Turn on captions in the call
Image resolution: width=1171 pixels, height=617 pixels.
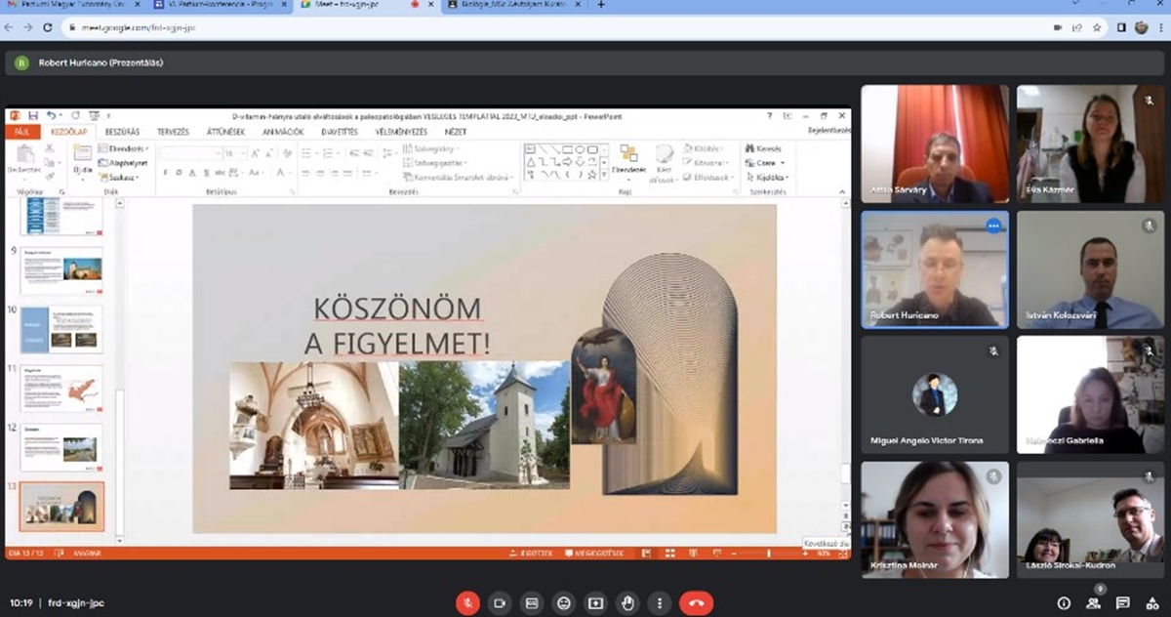tap(531, 602)
